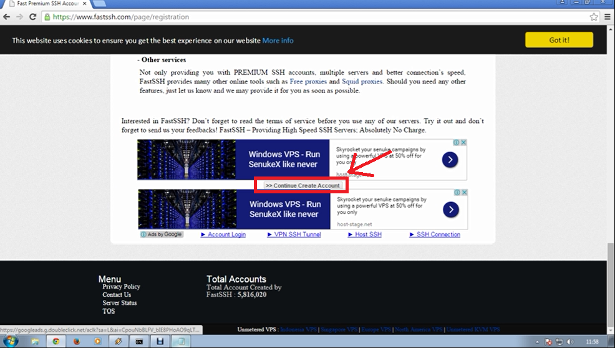The width and height of the screenshot is (615, 348).
Task: Click the page vertical scrollbar thumb
Action: [611, 283]
